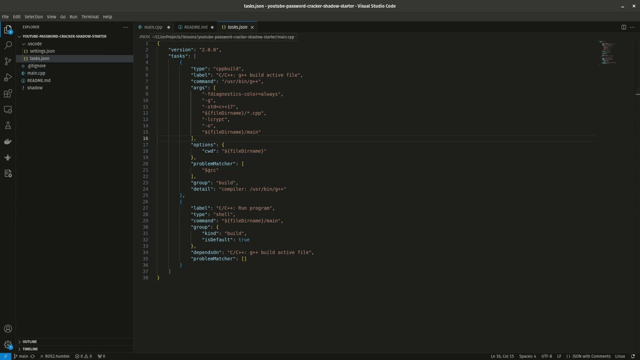640x360 pixels.
Task: Click the ROS2.humble status bar item
Action: tap(54, 356)
